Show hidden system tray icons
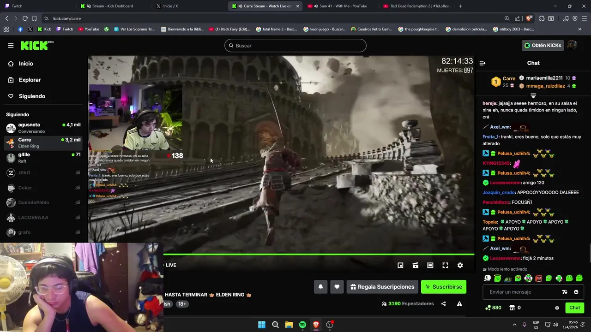This screenshot has height=332, width=591. tap(514, 325)
